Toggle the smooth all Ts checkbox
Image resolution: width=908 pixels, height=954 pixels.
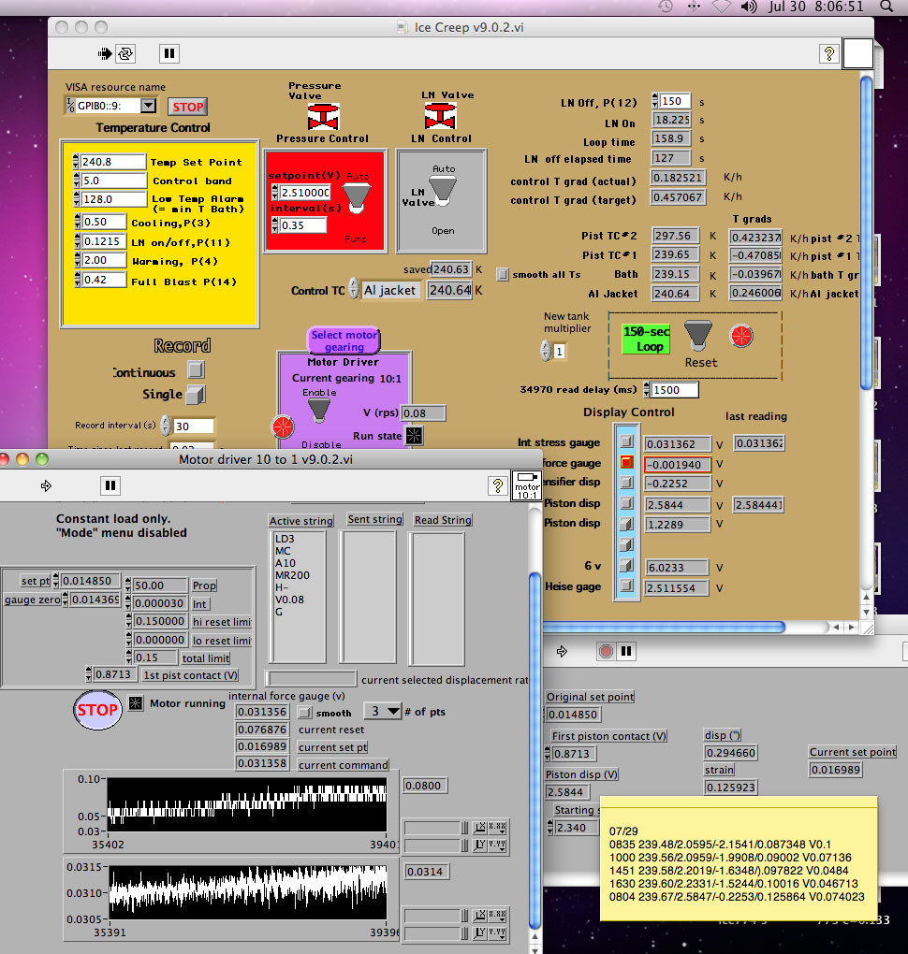click(503, 275)
